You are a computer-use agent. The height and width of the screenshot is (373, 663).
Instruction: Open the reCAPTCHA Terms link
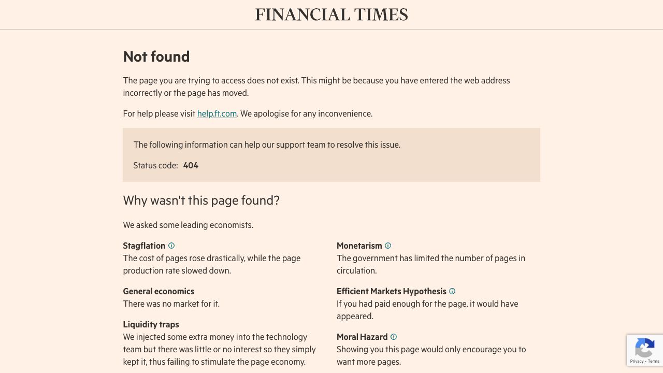tap(654, 361)
